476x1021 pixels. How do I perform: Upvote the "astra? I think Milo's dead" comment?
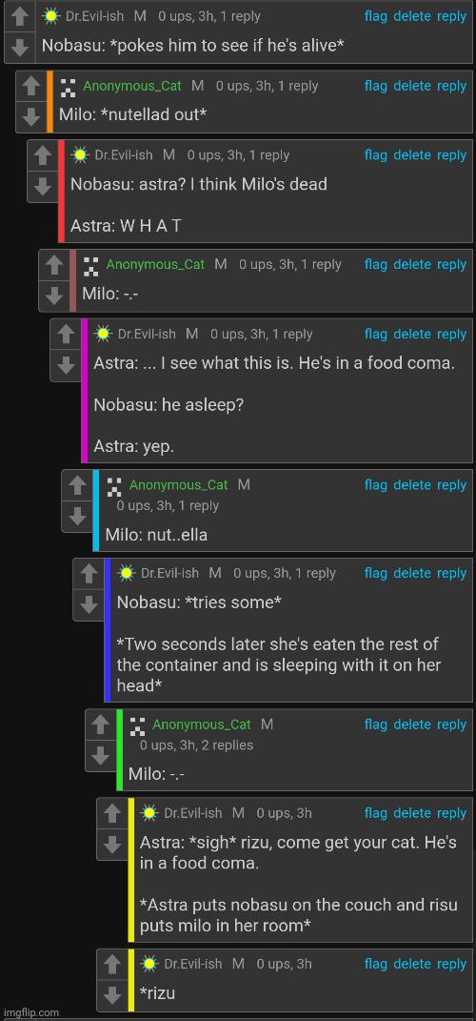(43, 155)
